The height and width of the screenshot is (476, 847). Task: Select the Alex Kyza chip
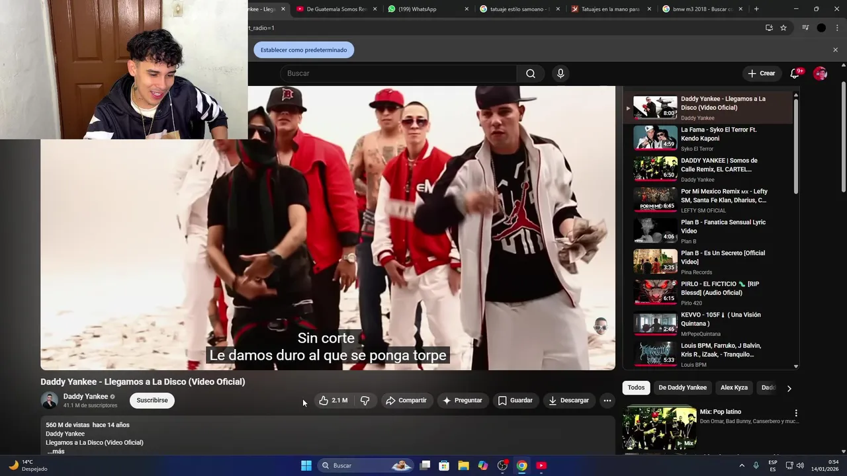tap(734, 387)
